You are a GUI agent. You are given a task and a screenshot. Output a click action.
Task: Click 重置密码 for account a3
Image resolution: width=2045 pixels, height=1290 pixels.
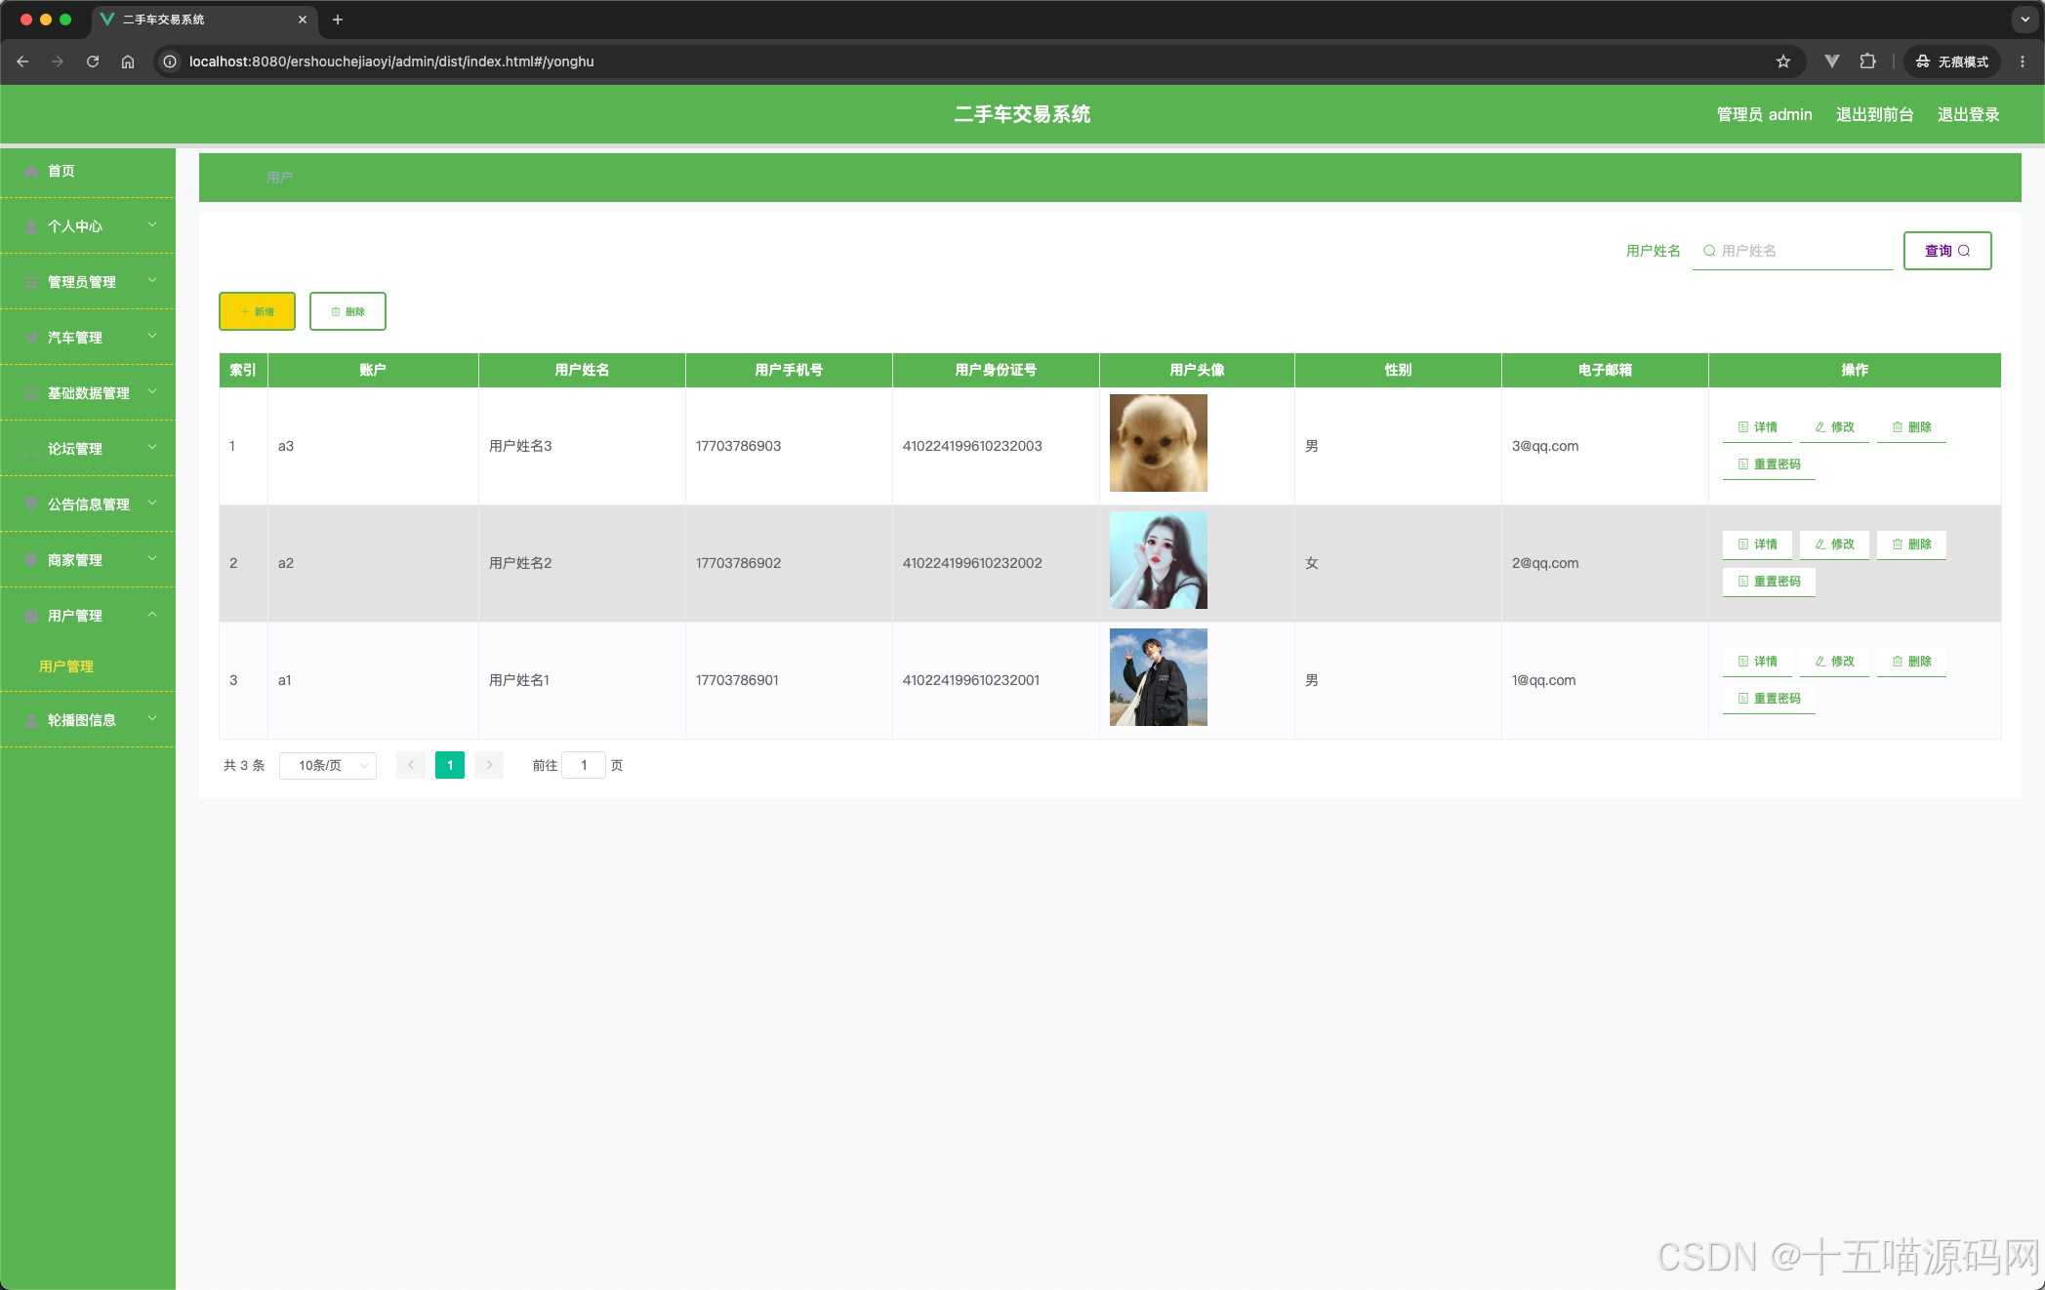[x=1769, y=464]
